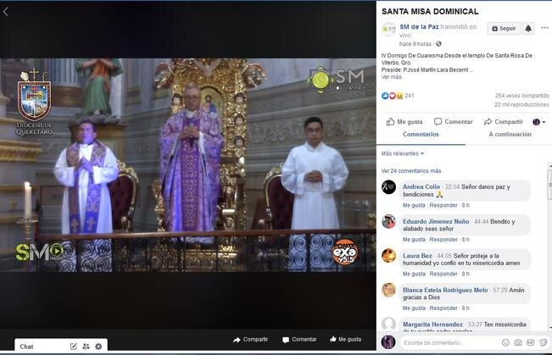Attach a photo using the camera icon
552x355 pixels.
click(x=517, y=342)
